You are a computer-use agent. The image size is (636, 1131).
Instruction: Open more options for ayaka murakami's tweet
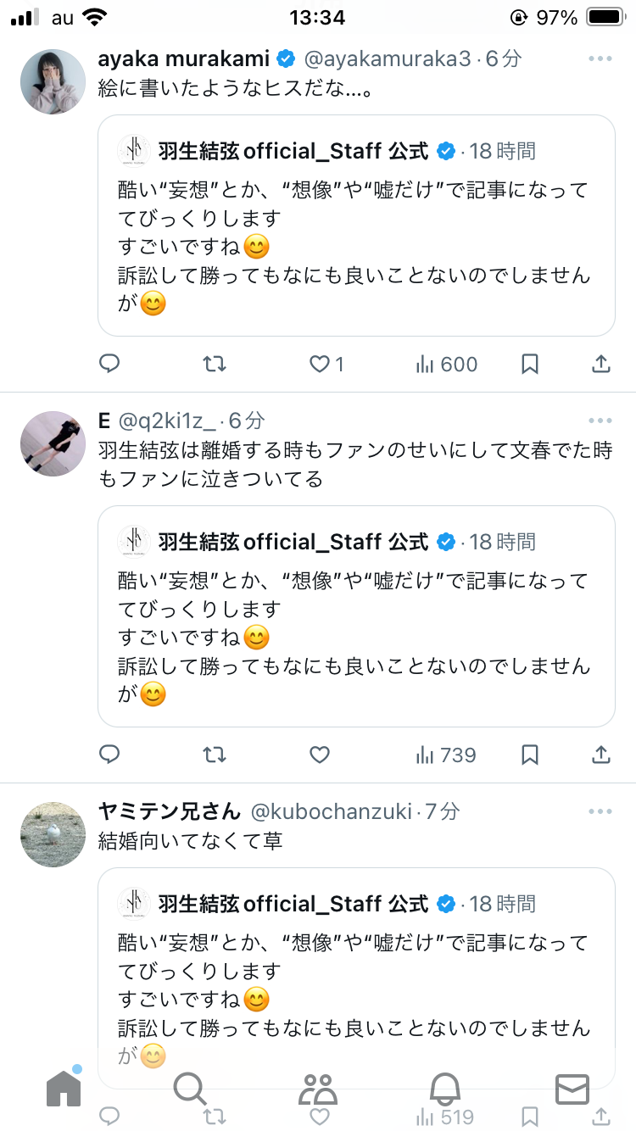tap(600, 58)
